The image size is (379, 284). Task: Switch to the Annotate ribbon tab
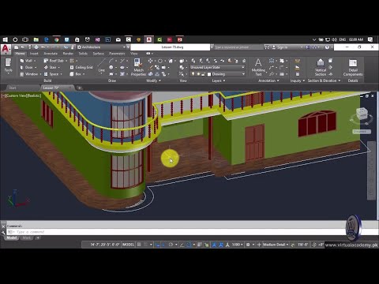pyautogui.click(x=51, y=54)
